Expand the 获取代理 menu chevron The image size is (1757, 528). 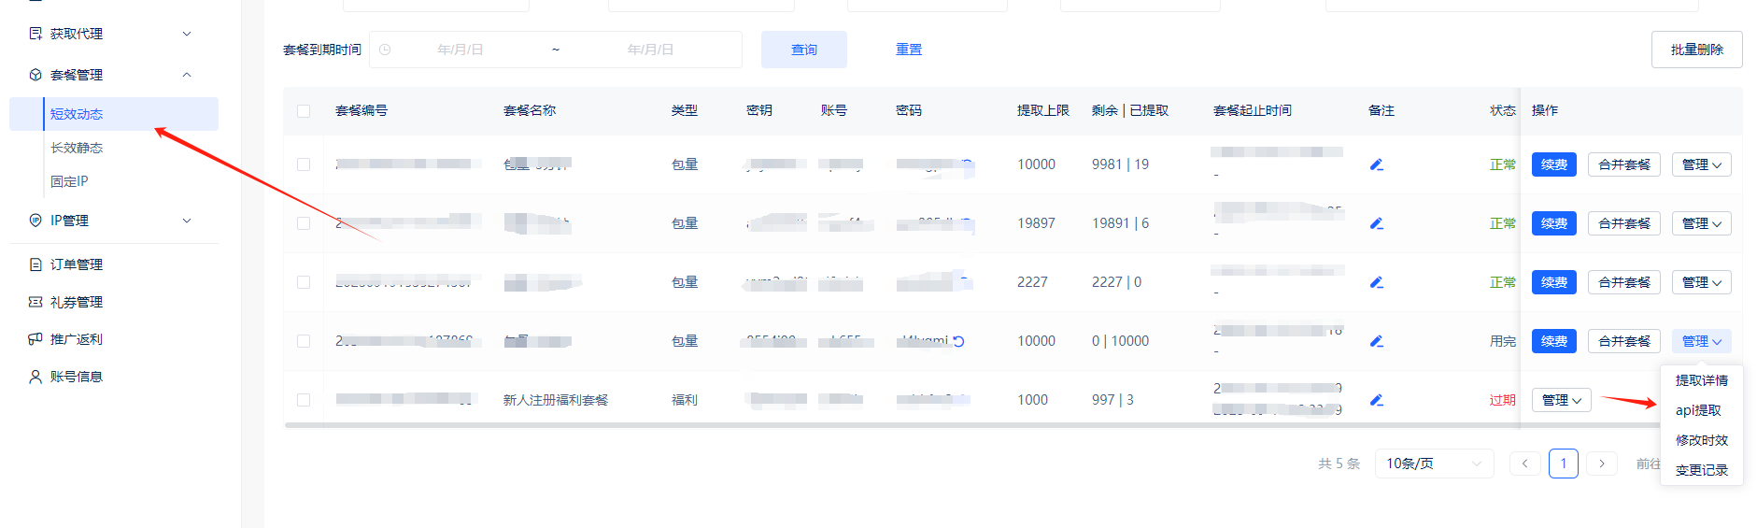pos(187,34)
